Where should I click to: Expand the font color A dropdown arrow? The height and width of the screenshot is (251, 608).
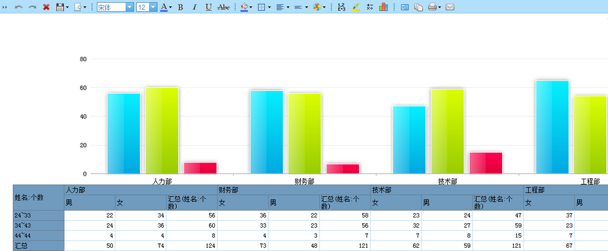pos(170,7)
